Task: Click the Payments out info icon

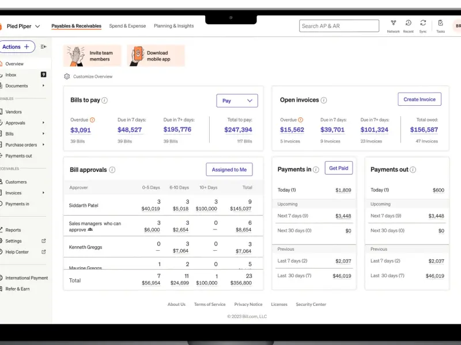Action: 413,170
